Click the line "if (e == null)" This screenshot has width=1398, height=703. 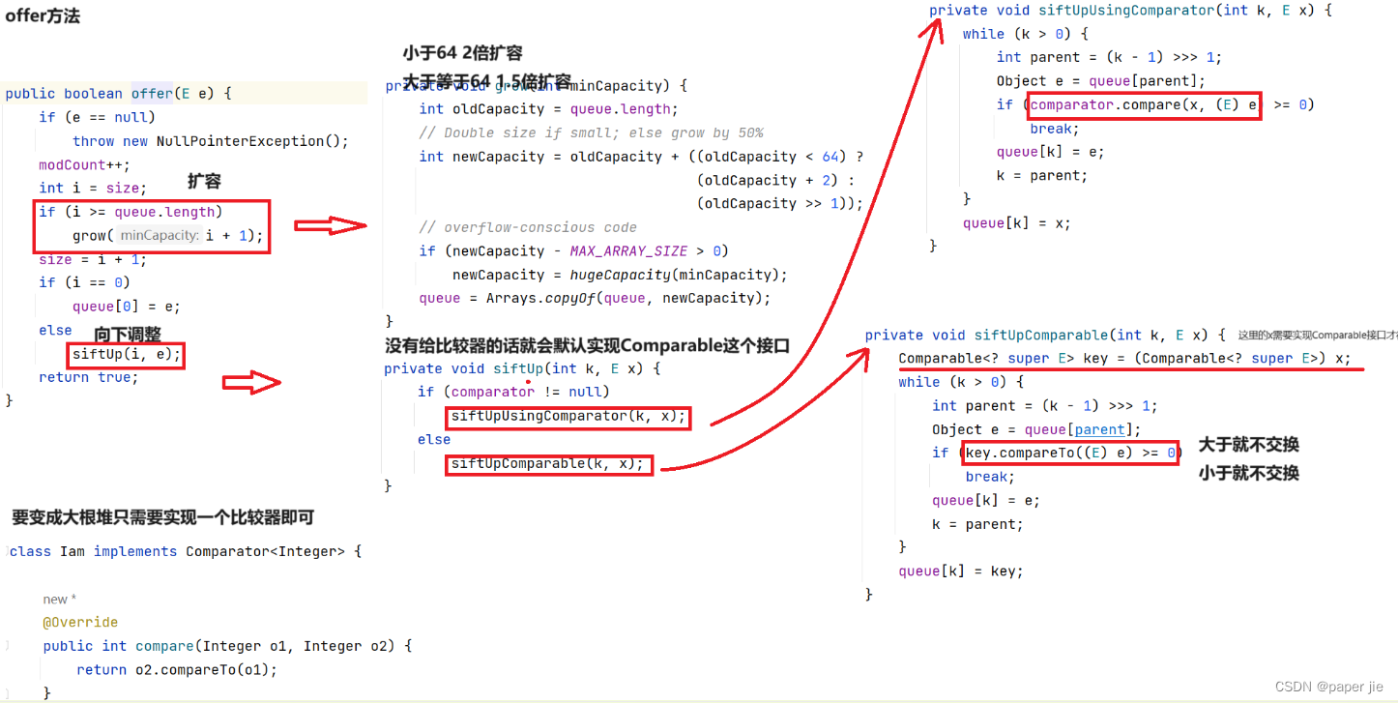[97, 117]
